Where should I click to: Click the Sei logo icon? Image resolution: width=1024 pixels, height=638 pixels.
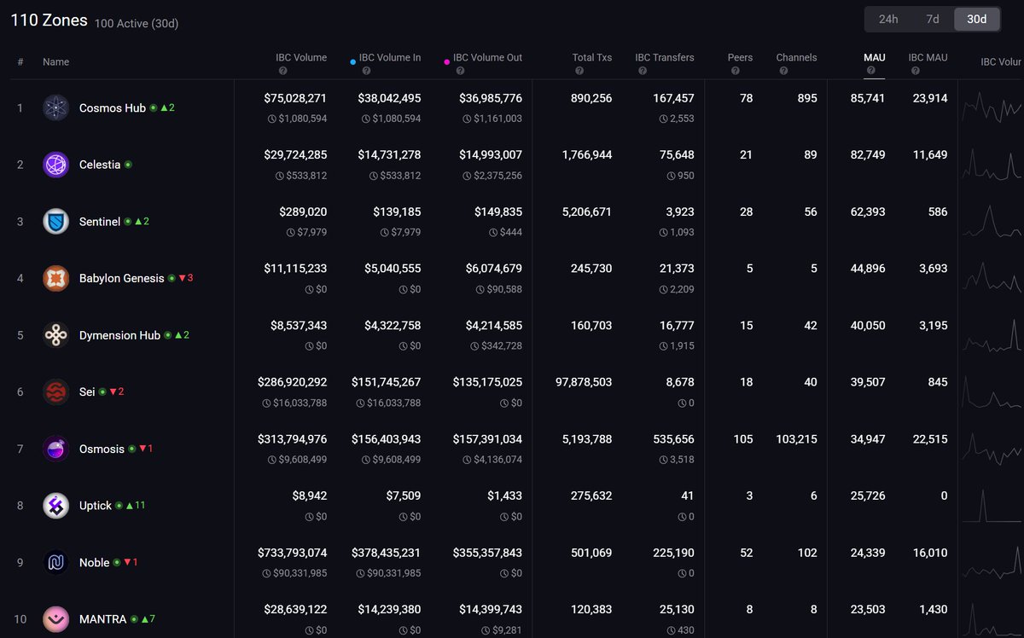pos(56,391)
